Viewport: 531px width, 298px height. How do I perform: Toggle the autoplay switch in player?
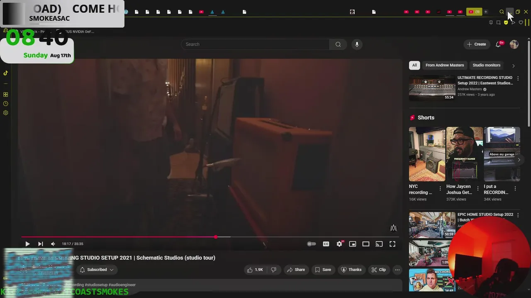pos(311,244)
